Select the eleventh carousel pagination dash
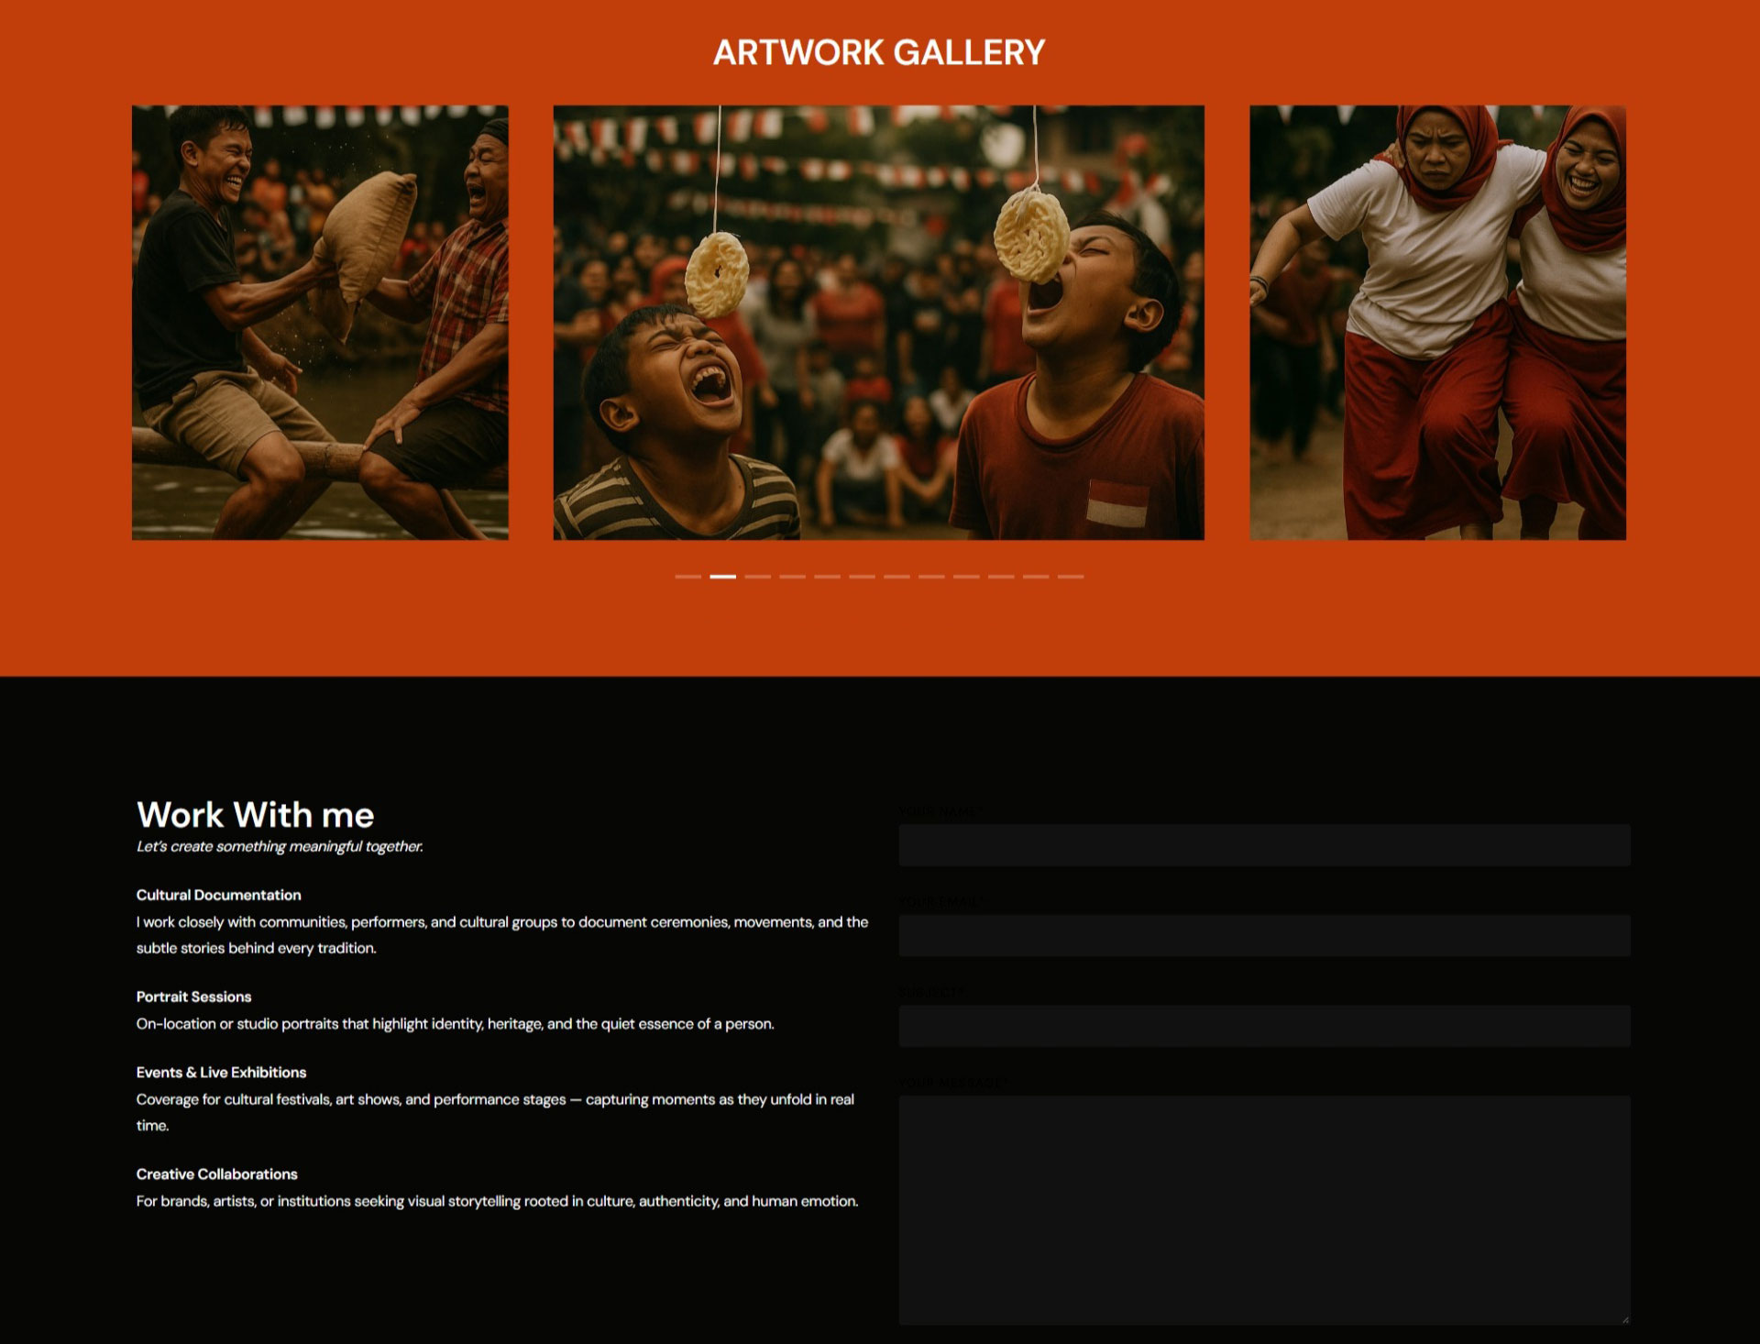This screenshot has width=1760, height=1344. coord(1036,577)
